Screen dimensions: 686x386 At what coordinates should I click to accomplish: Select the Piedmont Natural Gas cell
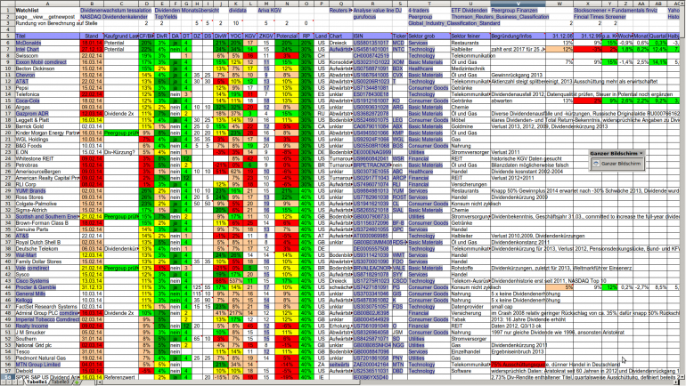47,358
